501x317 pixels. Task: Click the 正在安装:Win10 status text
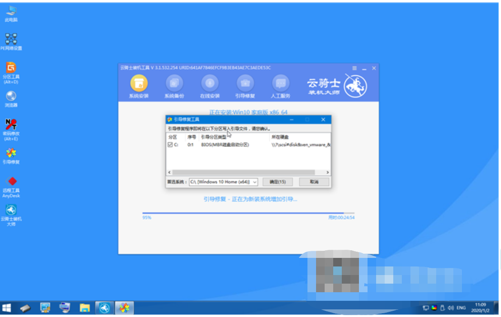pos(248,112)
